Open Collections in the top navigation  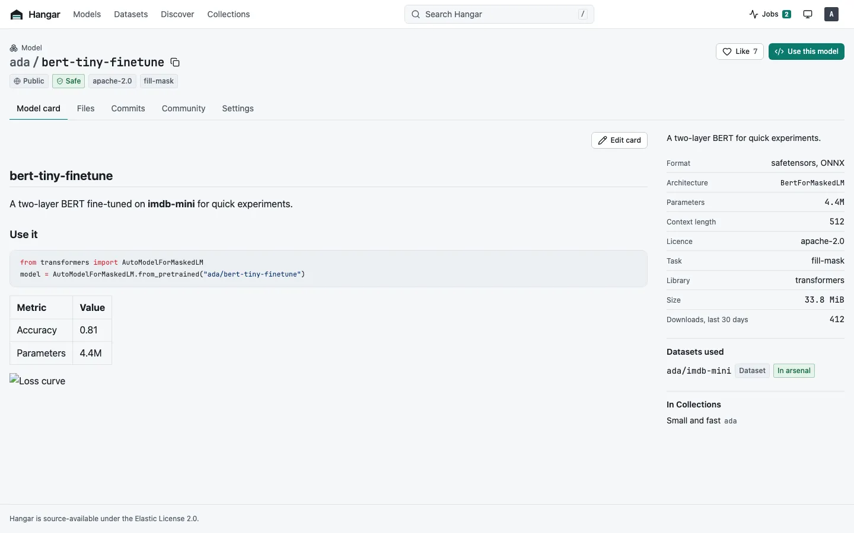pos(228,14)
